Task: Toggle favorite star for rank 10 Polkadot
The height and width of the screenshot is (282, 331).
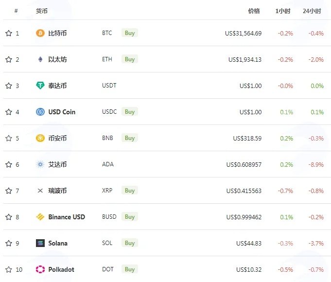Action: click(x=9, y=269)
